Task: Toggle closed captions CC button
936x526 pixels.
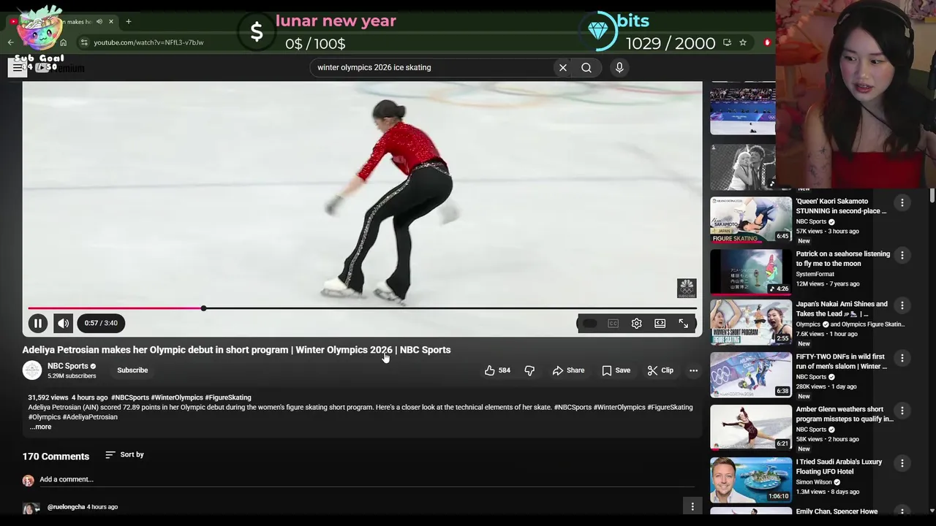Action: [x=613, y=324]
